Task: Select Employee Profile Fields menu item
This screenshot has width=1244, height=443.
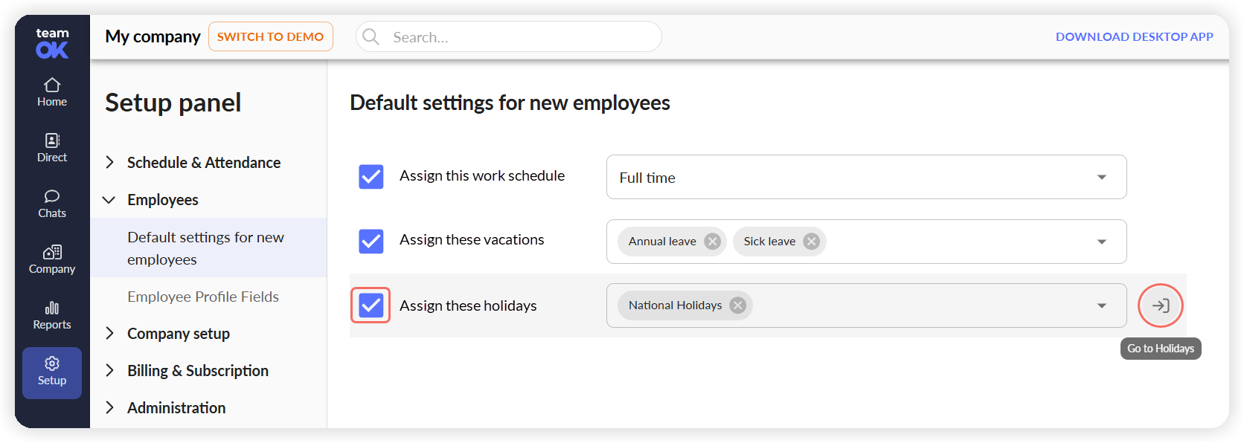Action: pyautogui.click(x=203, y=297)
